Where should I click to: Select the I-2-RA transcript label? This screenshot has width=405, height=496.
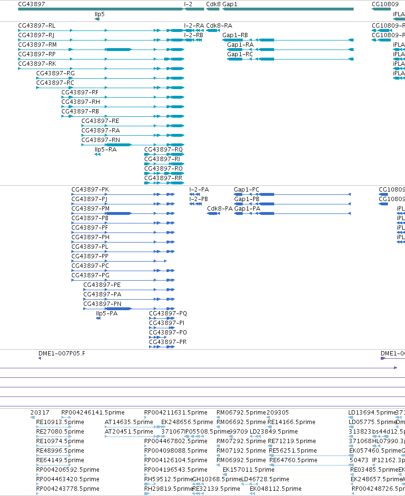point(194,26)
